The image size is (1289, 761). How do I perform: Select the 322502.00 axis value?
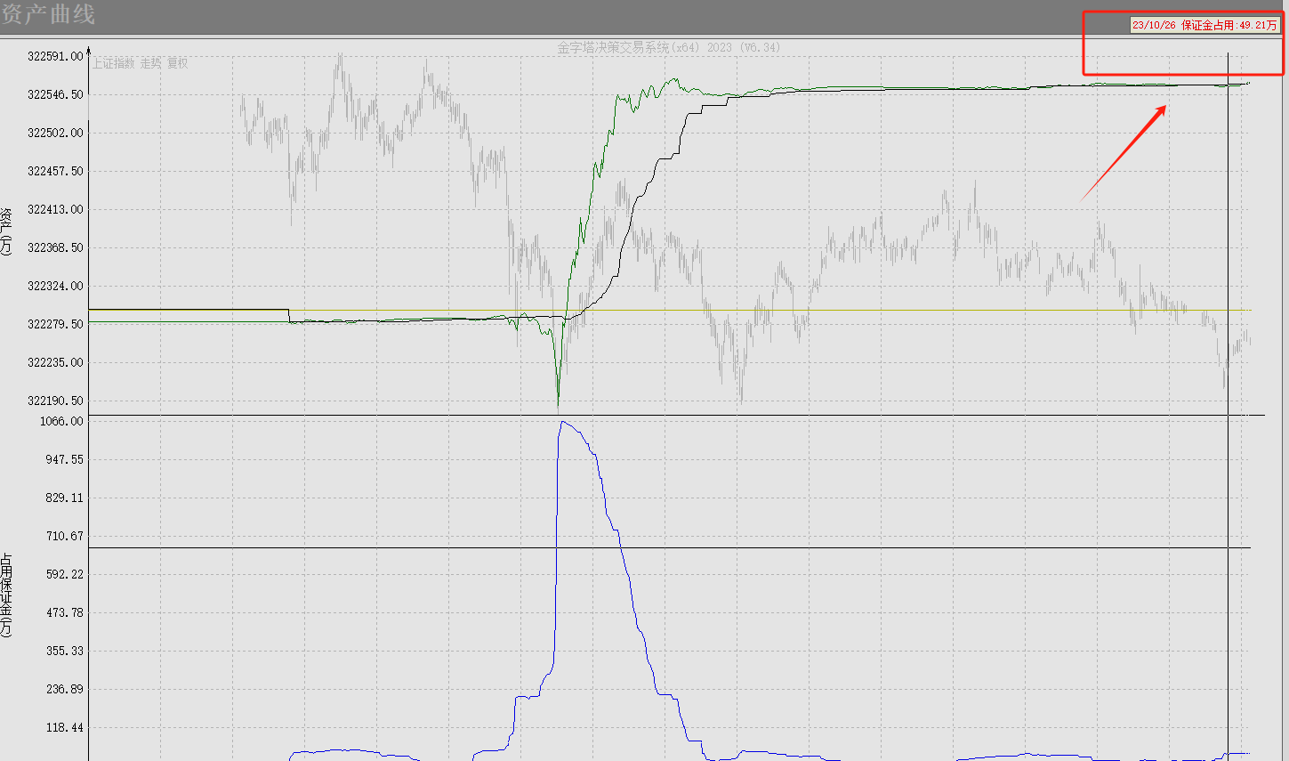(x=55, y=133)
